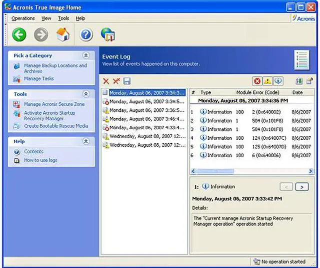Delete all log entries with the double X icon

click(116, 81)
